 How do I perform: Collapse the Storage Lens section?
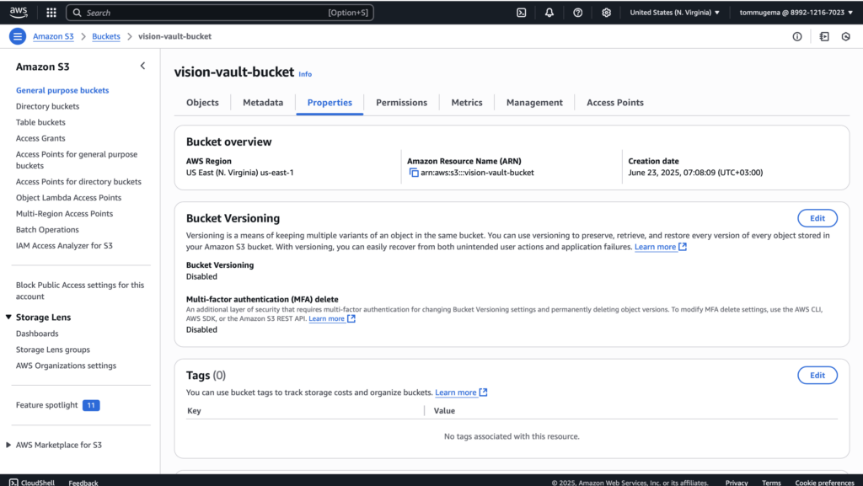(8, 318)
